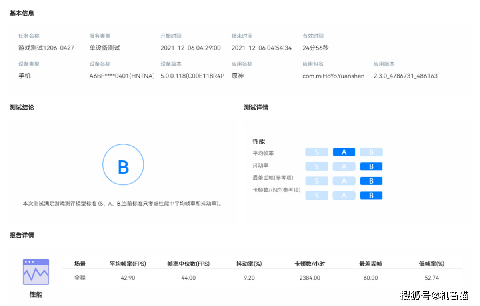The height and width of the screenshot is (306, 480).
Task: Click app version 2.3.0_4786731_486163
Action: [406, 76]
